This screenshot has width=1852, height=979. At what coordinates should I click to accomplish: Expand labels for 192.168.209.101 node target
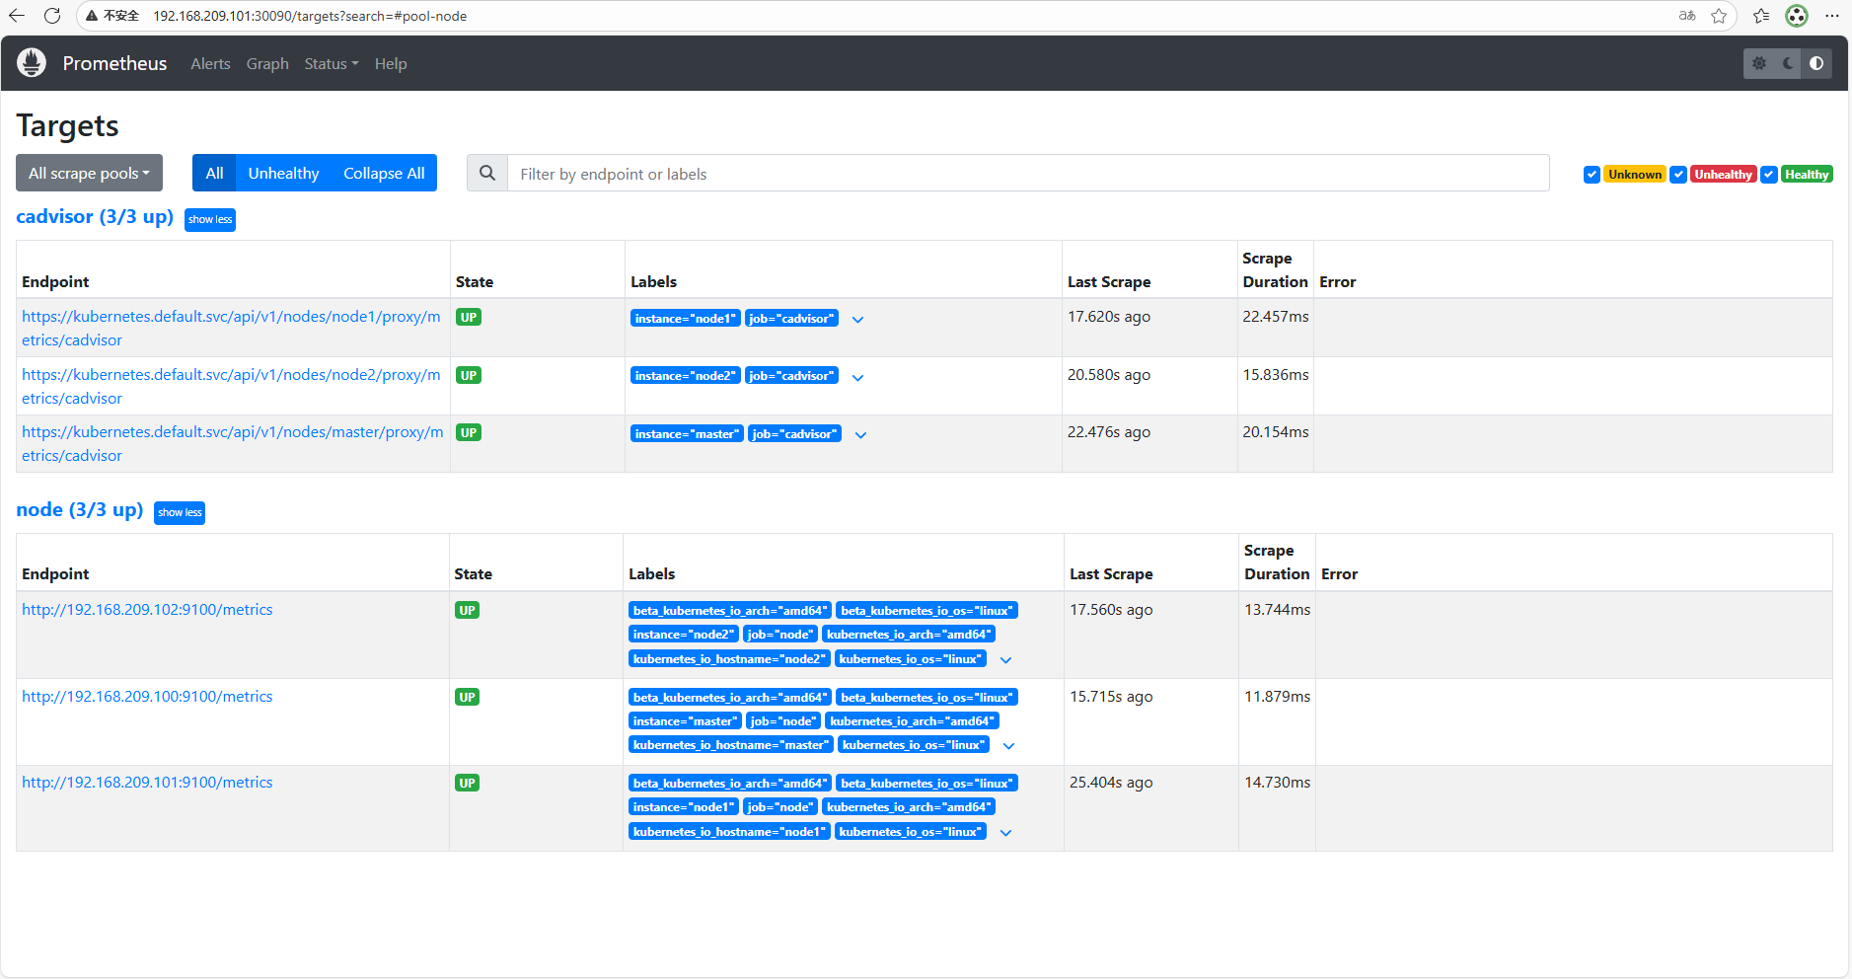pos(1005,833)
